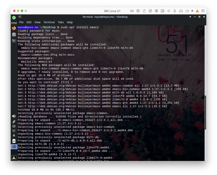Click the 'sudo apt install emacs' command text
Image resolution: width=217 pixels, height=175 pixels.
79,27
